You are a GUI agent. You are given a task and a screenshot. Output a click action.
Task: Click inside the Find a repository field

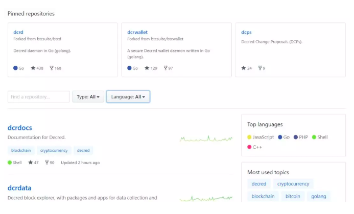pyautogui.click(x=39, y=97)
